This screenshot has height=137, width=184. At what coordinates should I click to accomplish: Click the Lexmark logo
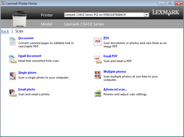pyautogui.click(x=166, y=13)
